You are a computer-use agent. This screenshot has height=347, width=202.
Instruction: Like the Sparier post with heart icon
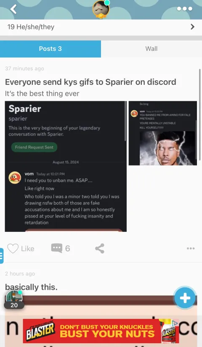pos(13,248)
